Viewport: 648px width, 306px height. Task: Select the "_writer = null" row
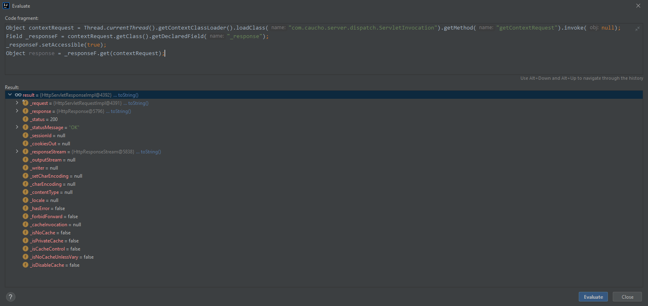point(324,168)
